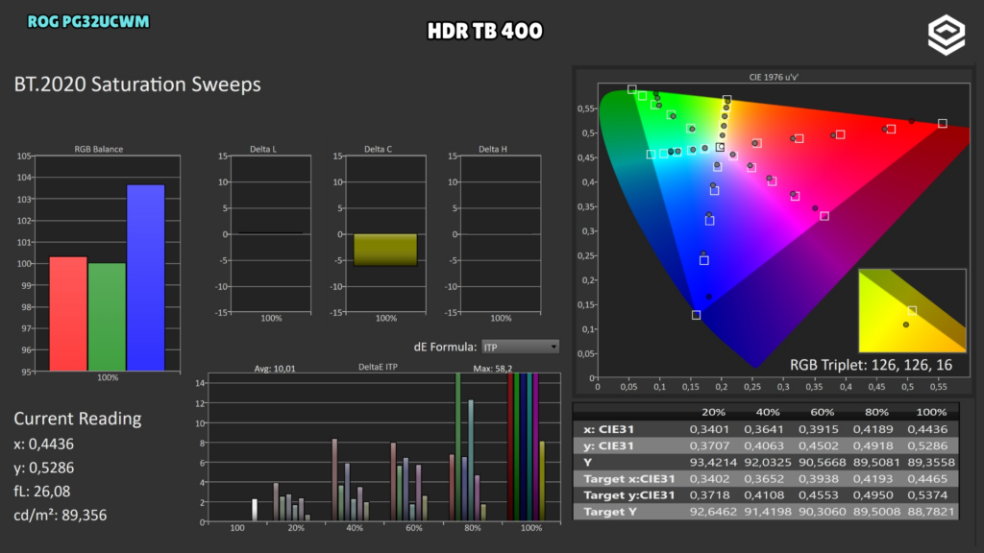Select the ROG PG32UCWM monitor title

coord(88,21)
